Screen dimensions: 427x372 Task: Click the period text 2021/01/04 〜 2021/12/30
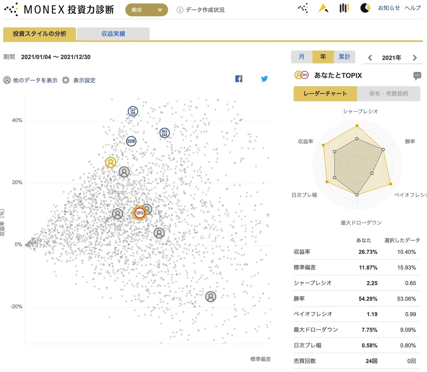(56, 57)
